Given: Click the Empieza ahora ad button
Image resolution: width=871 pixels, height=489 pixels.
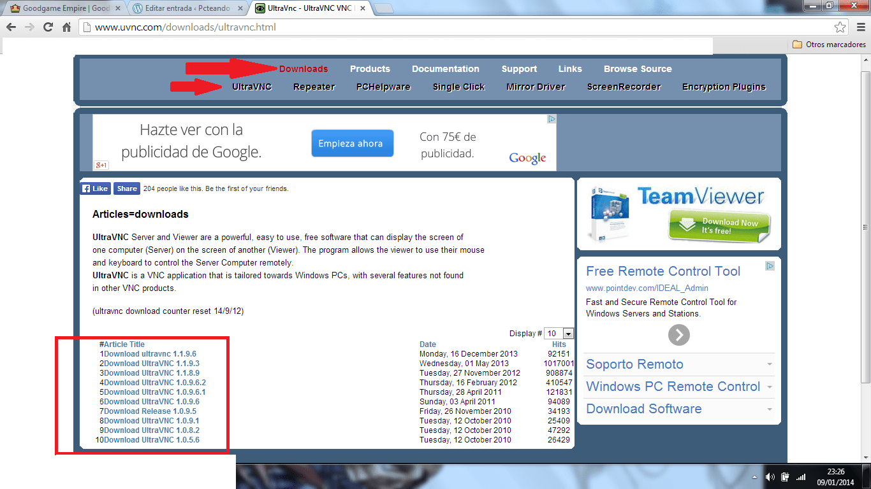Looking at the screenshot, I should 352,143.
